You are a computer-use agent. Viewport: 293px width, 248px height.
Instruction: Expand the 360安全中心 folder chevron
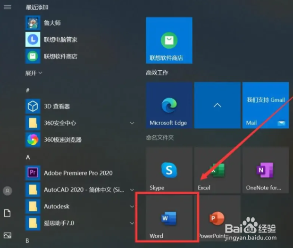pyautogui.click(x=132, y=123)
